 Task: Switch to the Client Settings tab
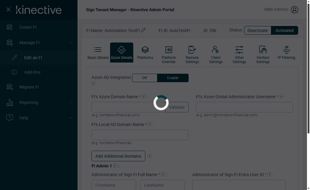click(x=216, y=54)
